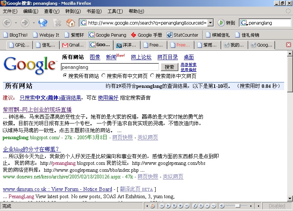Screen dimensions: 293x211
Task: Open the 企业blog的分寸在哪里? result
Action: click(x=32, y=149)
